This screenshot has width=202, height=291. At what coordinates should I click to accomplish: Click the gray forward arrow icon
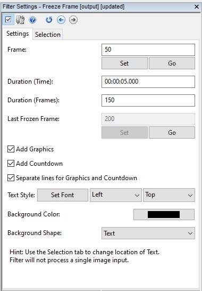73,20
